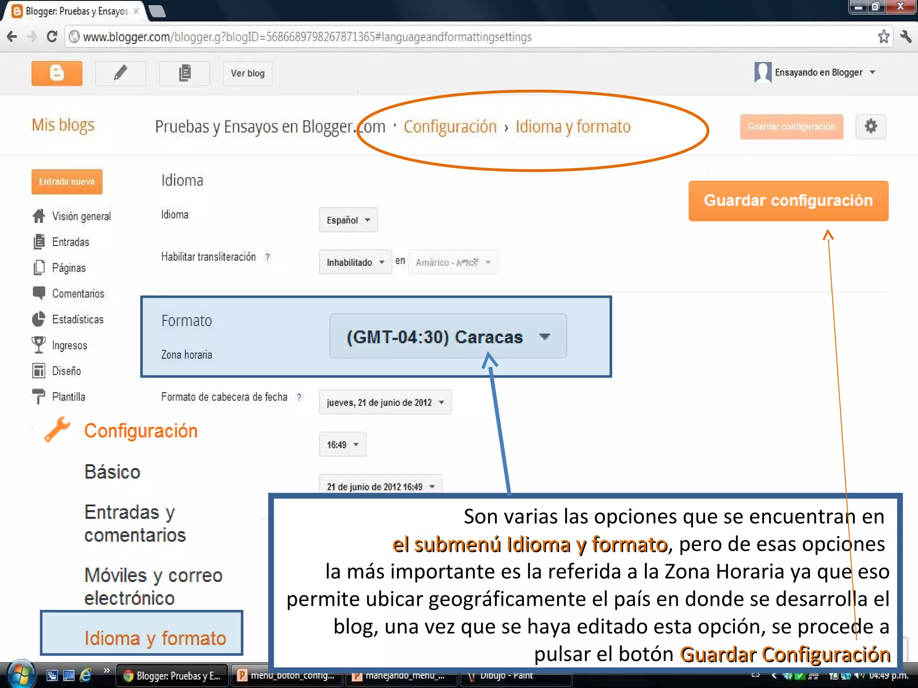Screen dimensions: 918x688
Task: Reload the page with refresh icon
Action: [52, 36]
